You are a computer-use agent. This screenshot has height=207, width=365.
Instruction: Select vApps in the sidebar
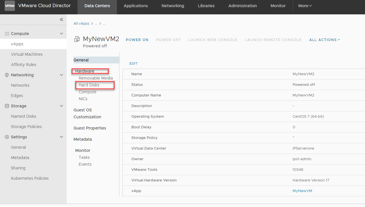[33, 44]
